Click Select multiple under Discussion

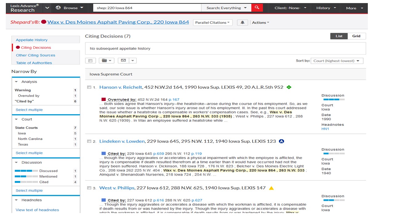click(29, 190)
